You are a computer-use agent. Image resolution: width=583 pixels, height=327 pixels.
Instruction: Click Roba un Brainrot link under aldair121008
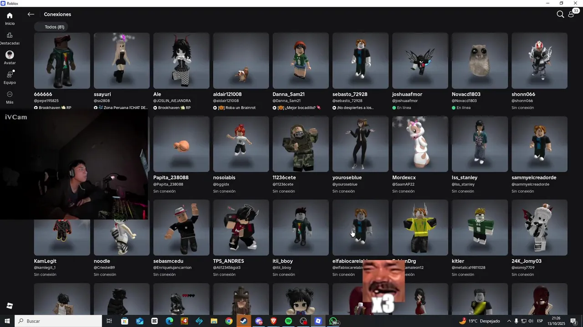pyautogui.click(x=235, y=108)
